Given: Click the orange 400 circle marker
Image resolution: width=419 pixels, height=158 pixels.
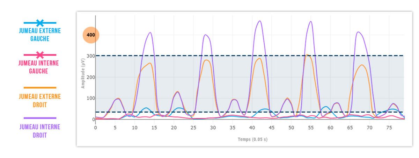Looking at the screenshot, I should point(91,35).
